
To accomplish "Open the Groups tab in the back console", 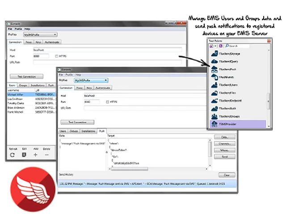I will [x=23, y=85].
